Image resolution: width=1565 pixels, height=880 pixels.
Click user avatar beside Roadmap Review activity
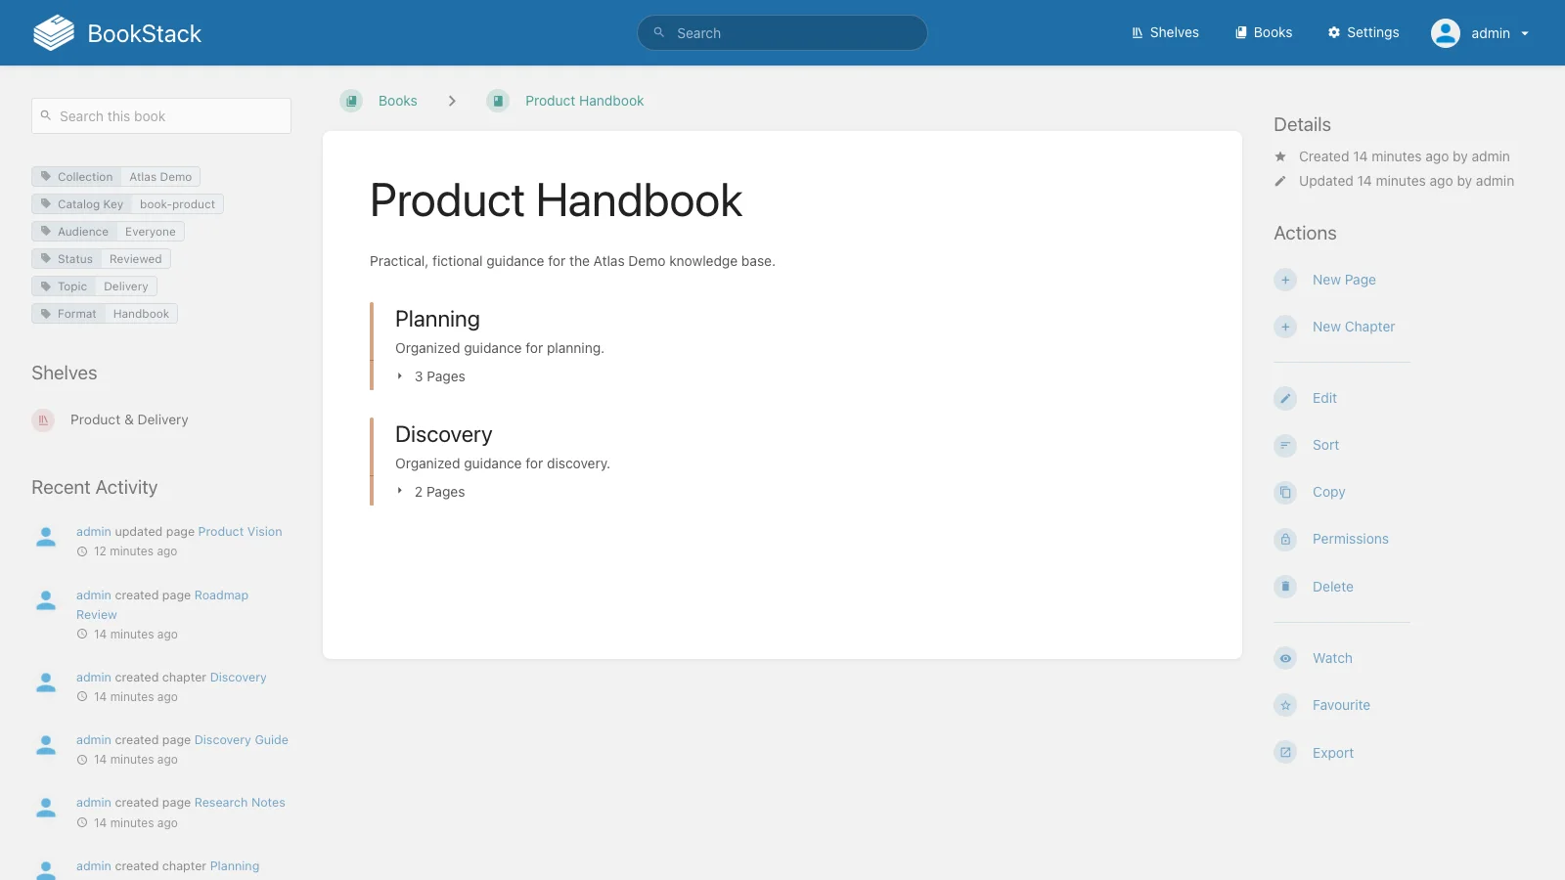click(x=46, y=600)
